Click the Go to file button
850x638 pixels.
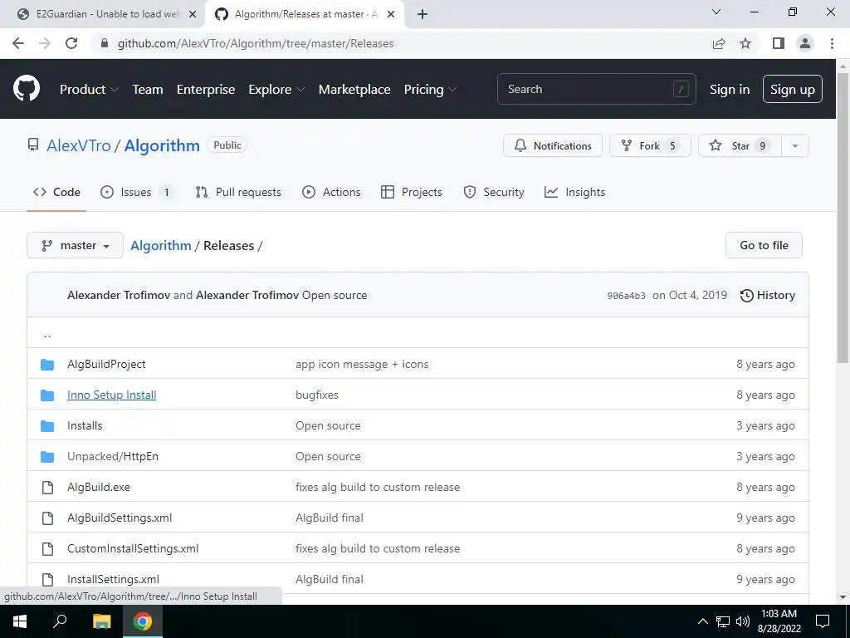[764, 245]
